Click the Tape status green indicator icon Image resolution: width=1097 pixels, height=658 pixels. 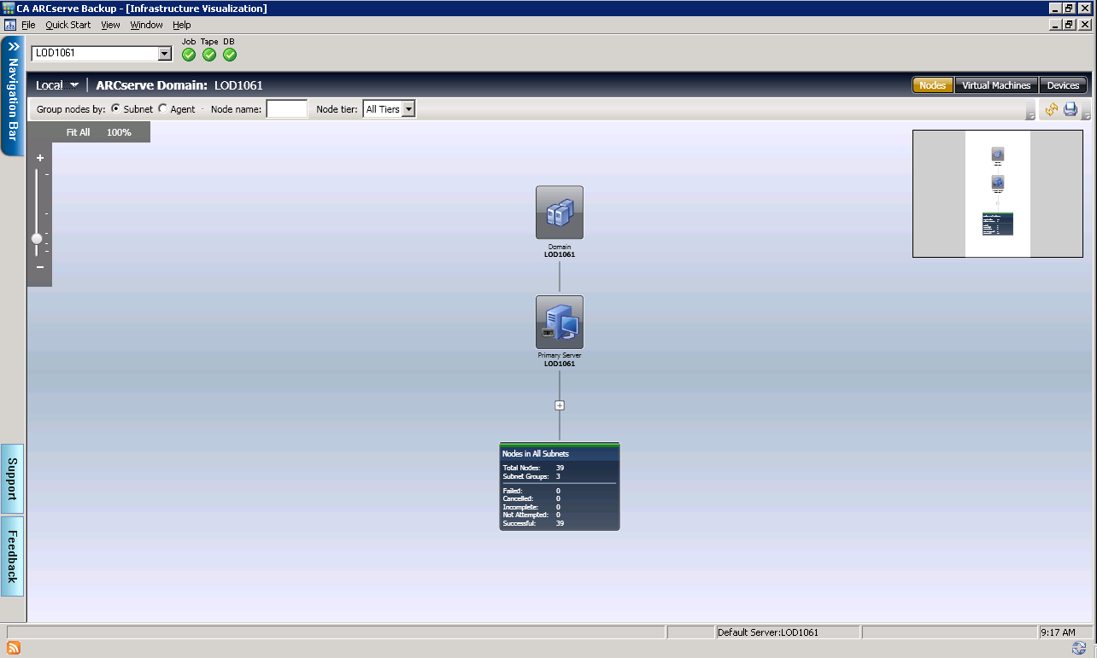pos(208,55)
